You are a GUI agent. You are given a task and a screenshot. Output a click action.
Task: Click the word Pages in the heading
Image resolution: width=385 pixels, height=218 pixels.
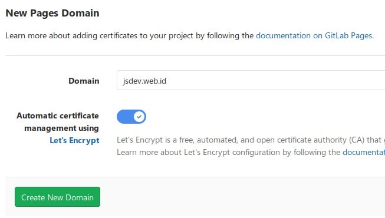pos(44,14)
